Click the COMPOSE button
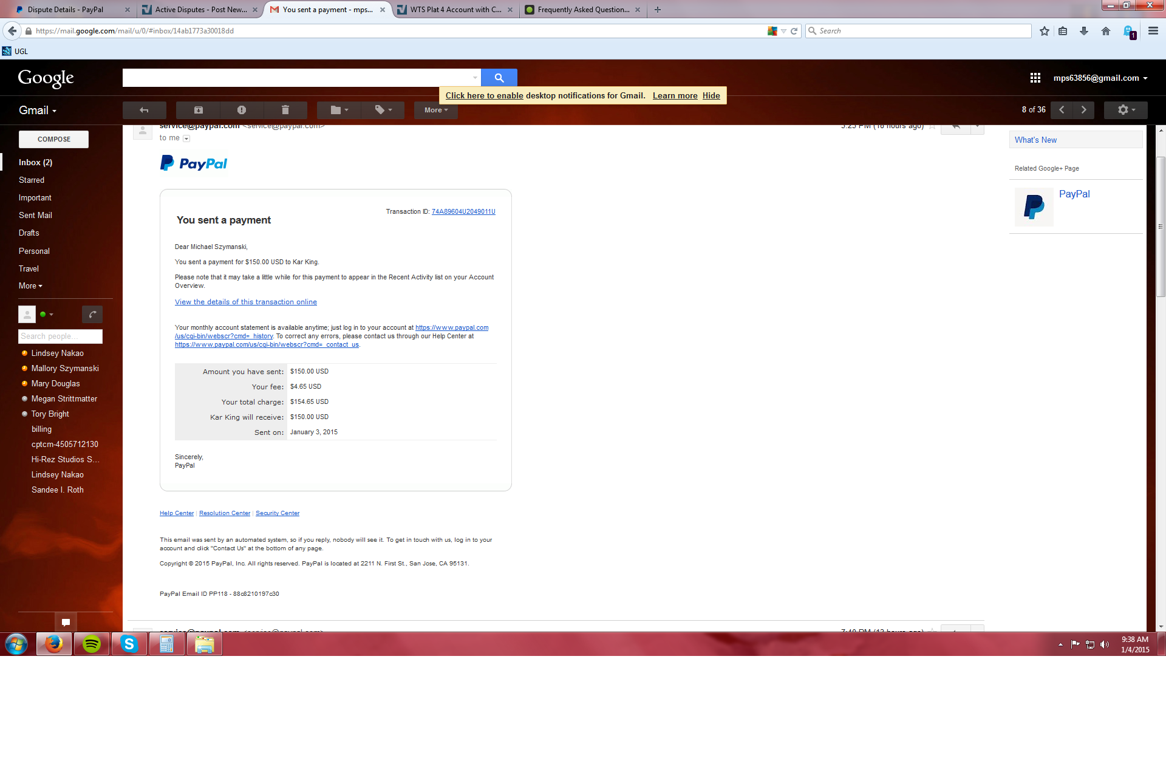This screenshot has width=1166, height=758. pos(53,139)
